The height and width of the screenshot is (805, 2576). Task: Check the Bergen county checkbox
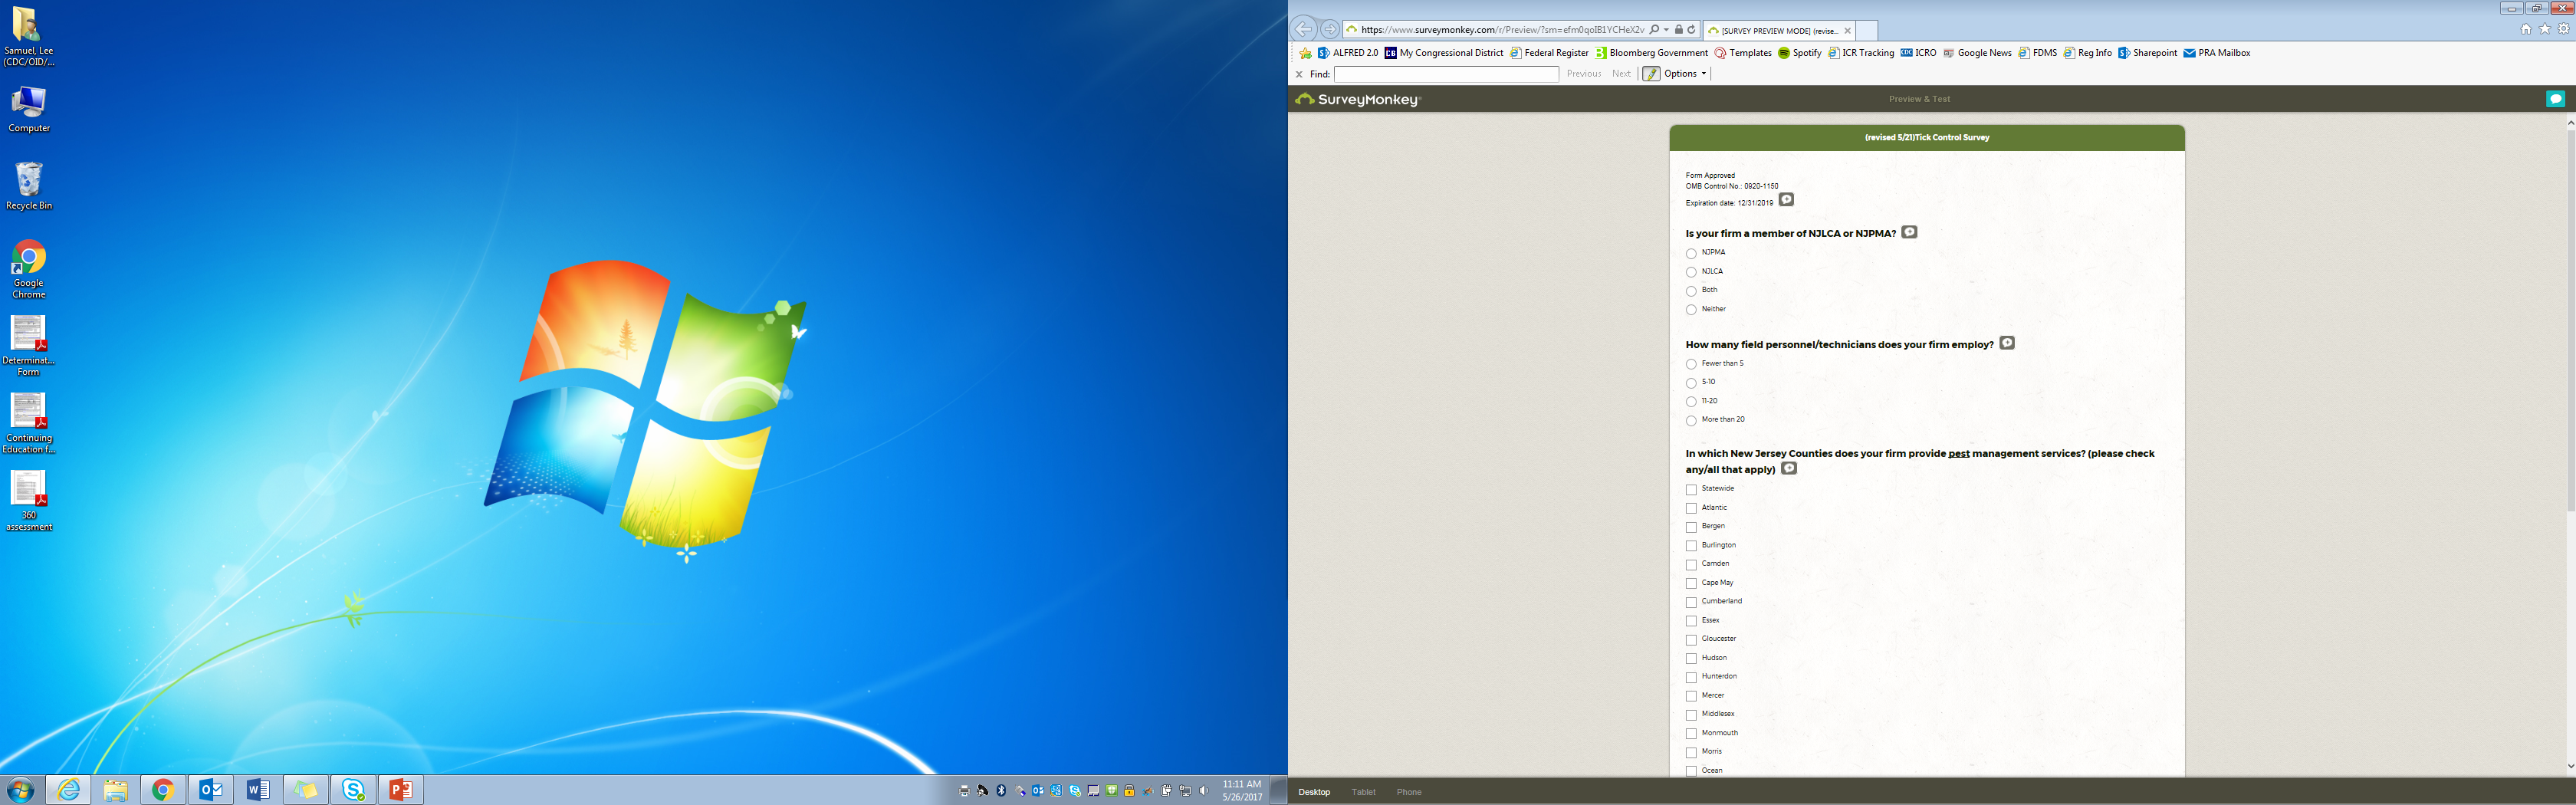(1691, 527)
